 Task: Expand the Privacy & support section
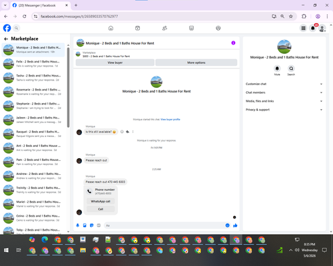(284, 110)
